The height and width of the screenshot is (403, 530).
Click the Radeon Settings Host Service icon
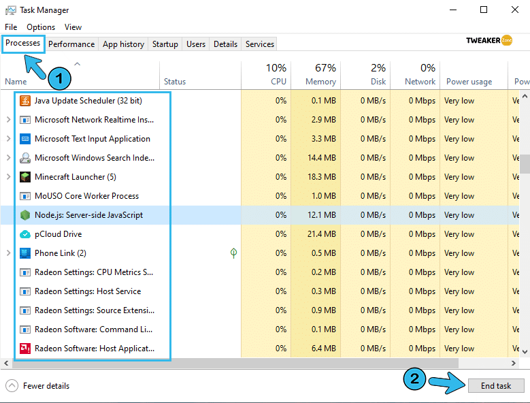click(x=25, y=291)
